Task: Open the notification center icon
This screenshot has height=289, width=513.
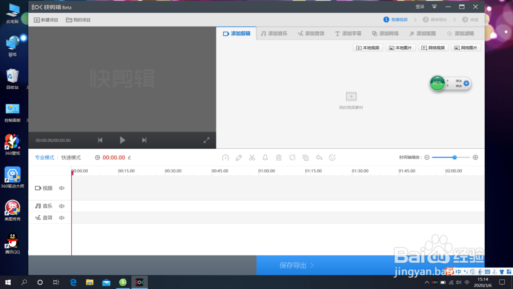Action: coord(502,282)
